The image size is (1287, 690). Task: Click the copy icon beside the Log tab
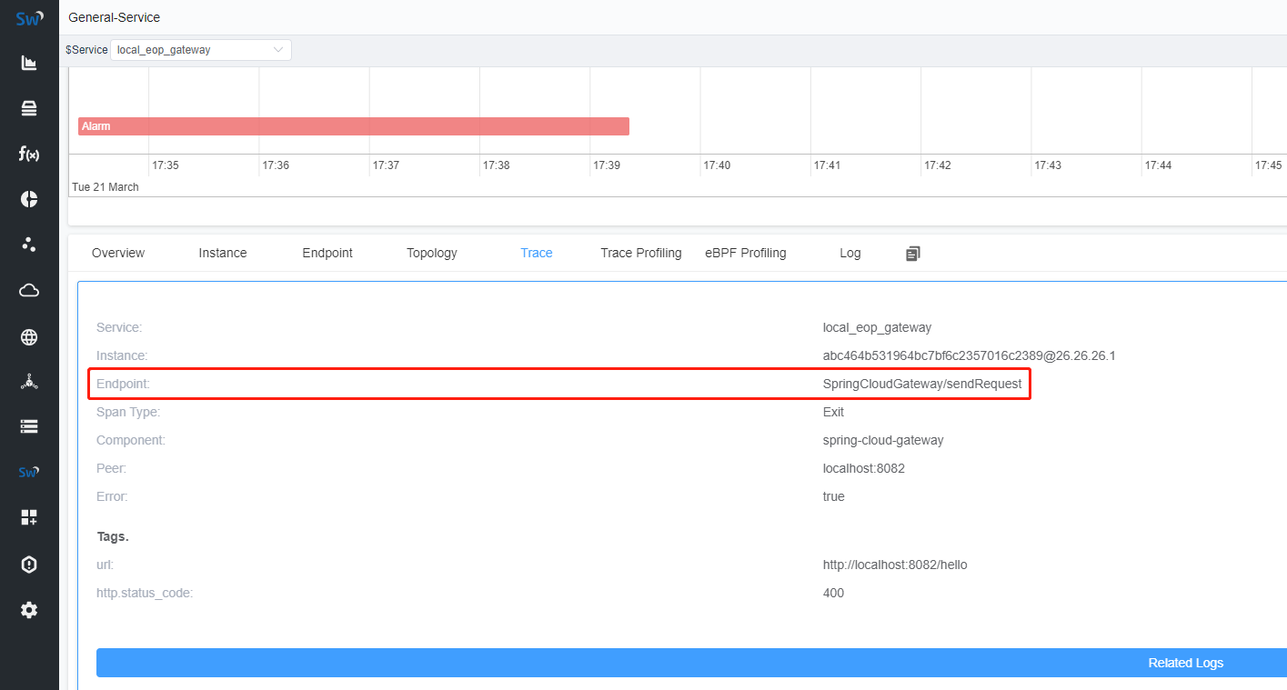[x=912, y=253]
